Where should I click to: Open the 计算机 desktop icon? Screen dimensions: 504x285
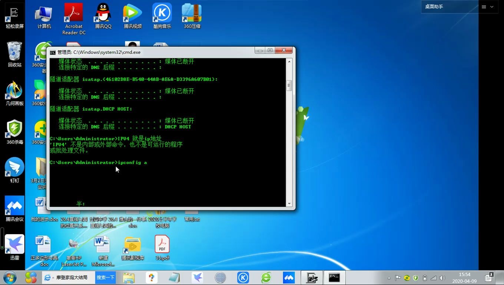tap(44, 17)
